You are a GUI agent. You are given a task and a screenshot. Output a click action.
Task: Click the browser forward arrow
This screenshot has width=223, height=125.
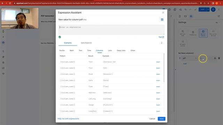[6, 3]
